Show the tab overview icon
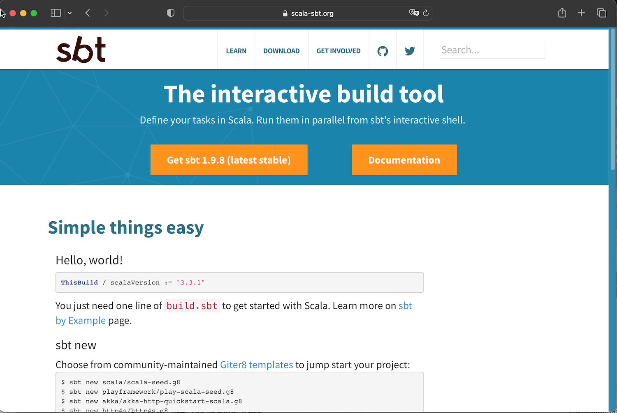The height and width of the screenshot is (413, 617). tap(601, 13)
